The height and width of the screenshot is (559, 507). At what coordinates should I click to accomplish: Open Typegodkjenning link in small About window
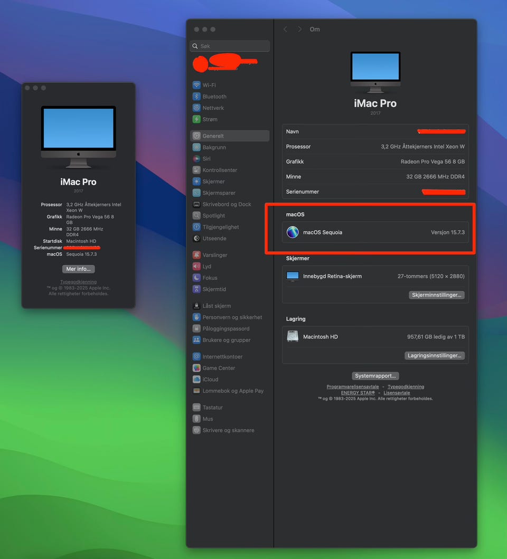tap(79, 282)
